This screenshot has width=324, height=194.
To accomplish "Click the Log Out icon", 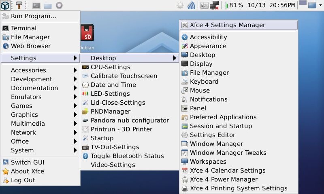I will (6, 180).
